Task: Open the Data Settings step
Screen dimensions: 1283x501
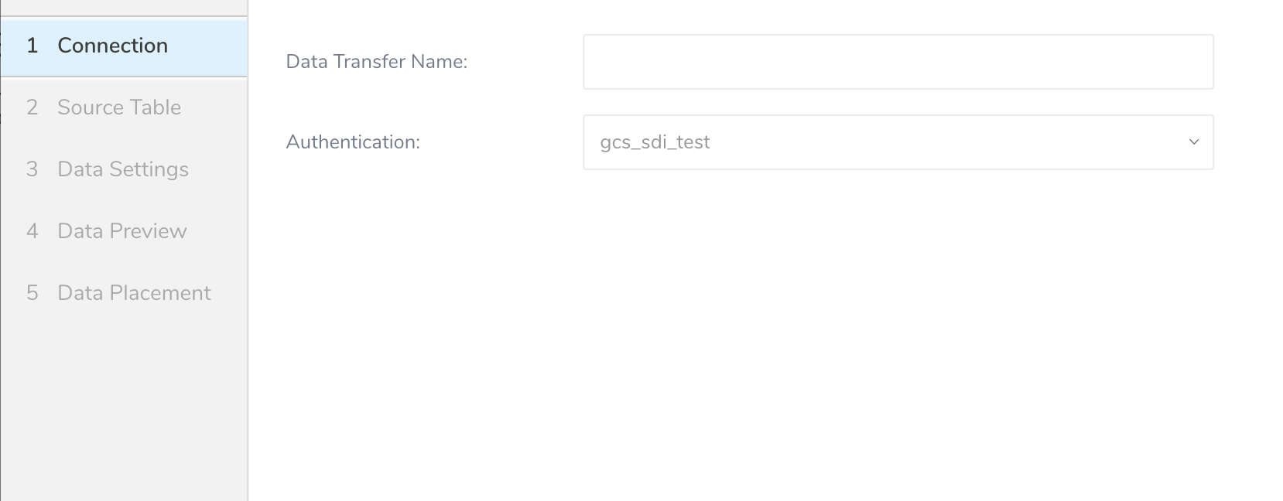Action: tap(123, 169)
